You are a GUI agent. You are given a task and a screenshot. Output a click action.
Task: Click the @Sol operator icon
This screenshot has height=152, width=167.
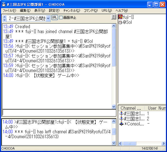pos(121,22)
